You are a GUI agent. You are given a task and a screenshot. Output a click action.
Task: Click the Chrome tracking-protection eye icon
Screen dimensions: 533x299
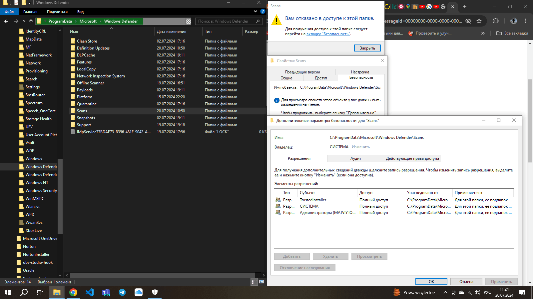[x=468, y=21]
